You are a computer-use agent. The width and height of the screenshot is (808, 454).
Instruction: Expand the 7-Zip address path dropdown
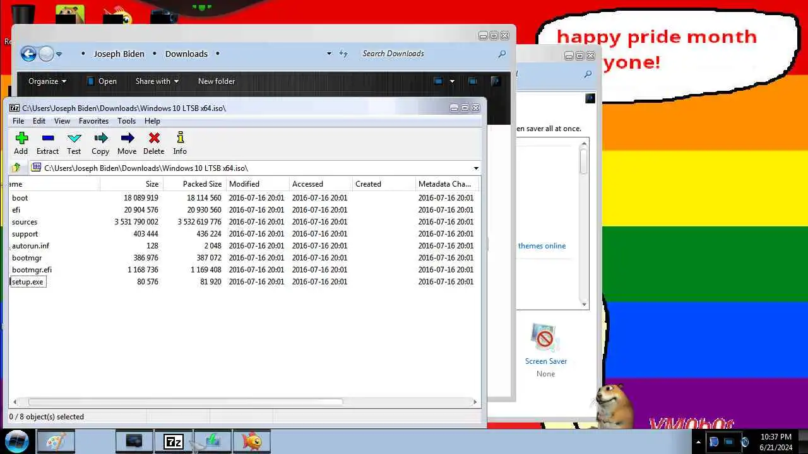point(476,168)
